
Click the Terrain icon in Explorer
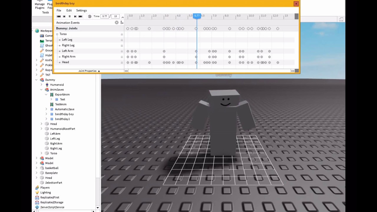[42, 41]
